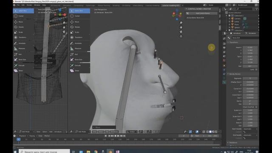272x153 pixels.
Task: Jump to the timeline end frame button
Action: point(125,136)
